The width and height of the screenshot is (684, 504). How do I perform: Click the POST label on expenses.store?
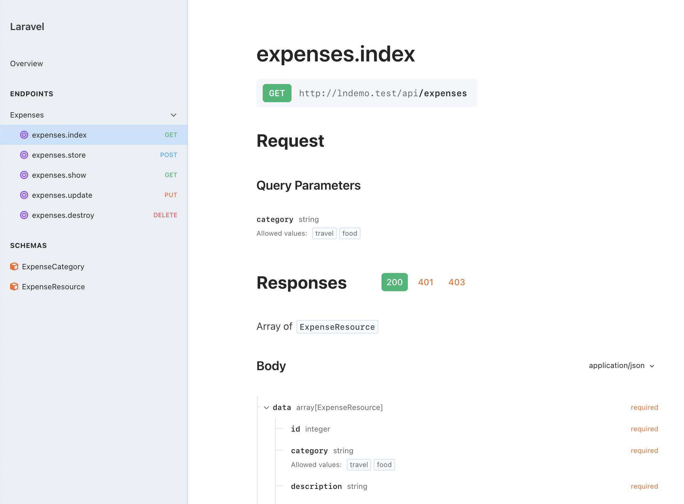click(168, 155)
